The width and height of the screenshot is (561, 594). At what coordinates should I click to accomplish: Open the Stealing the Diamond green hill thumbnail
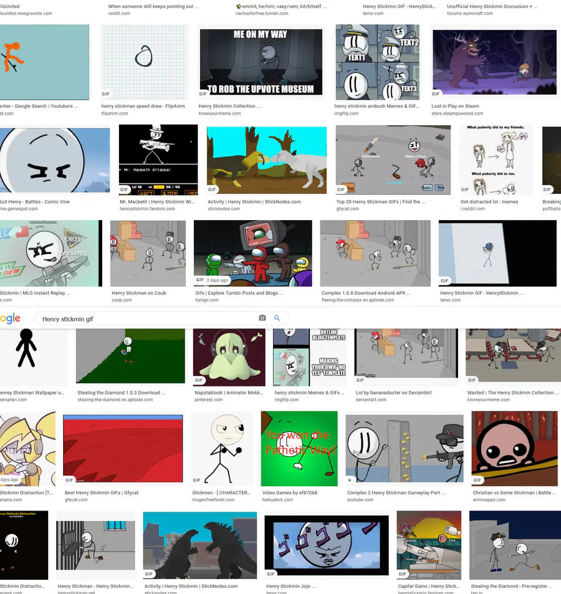pos(130,356)
